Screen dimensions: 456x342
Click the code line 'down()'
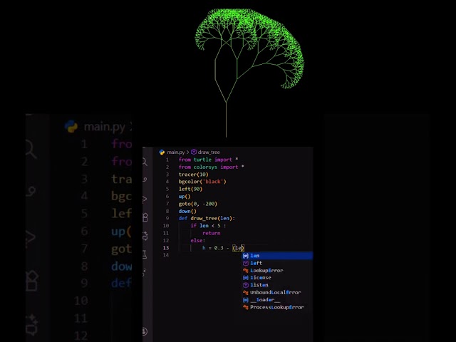point(187,211)
